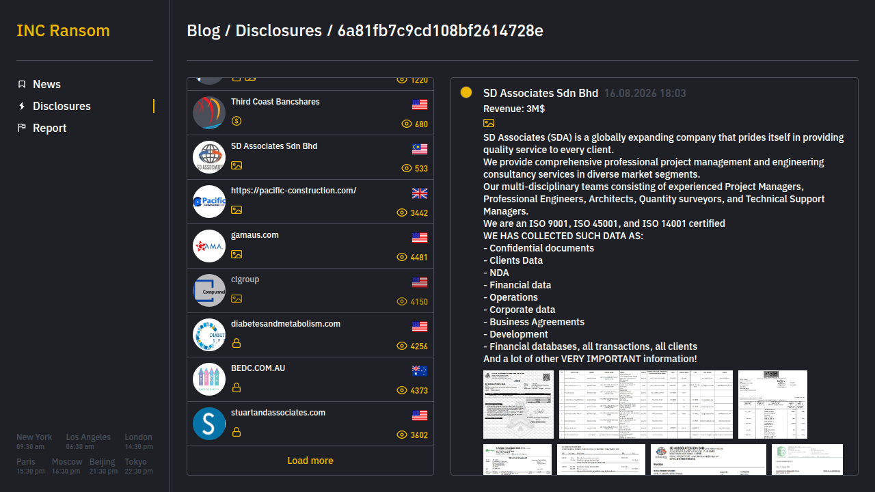Click the dollar icon under Third Coast Bancshares
The width and height of the screenshot is (875, 492).
pos(237,121)
